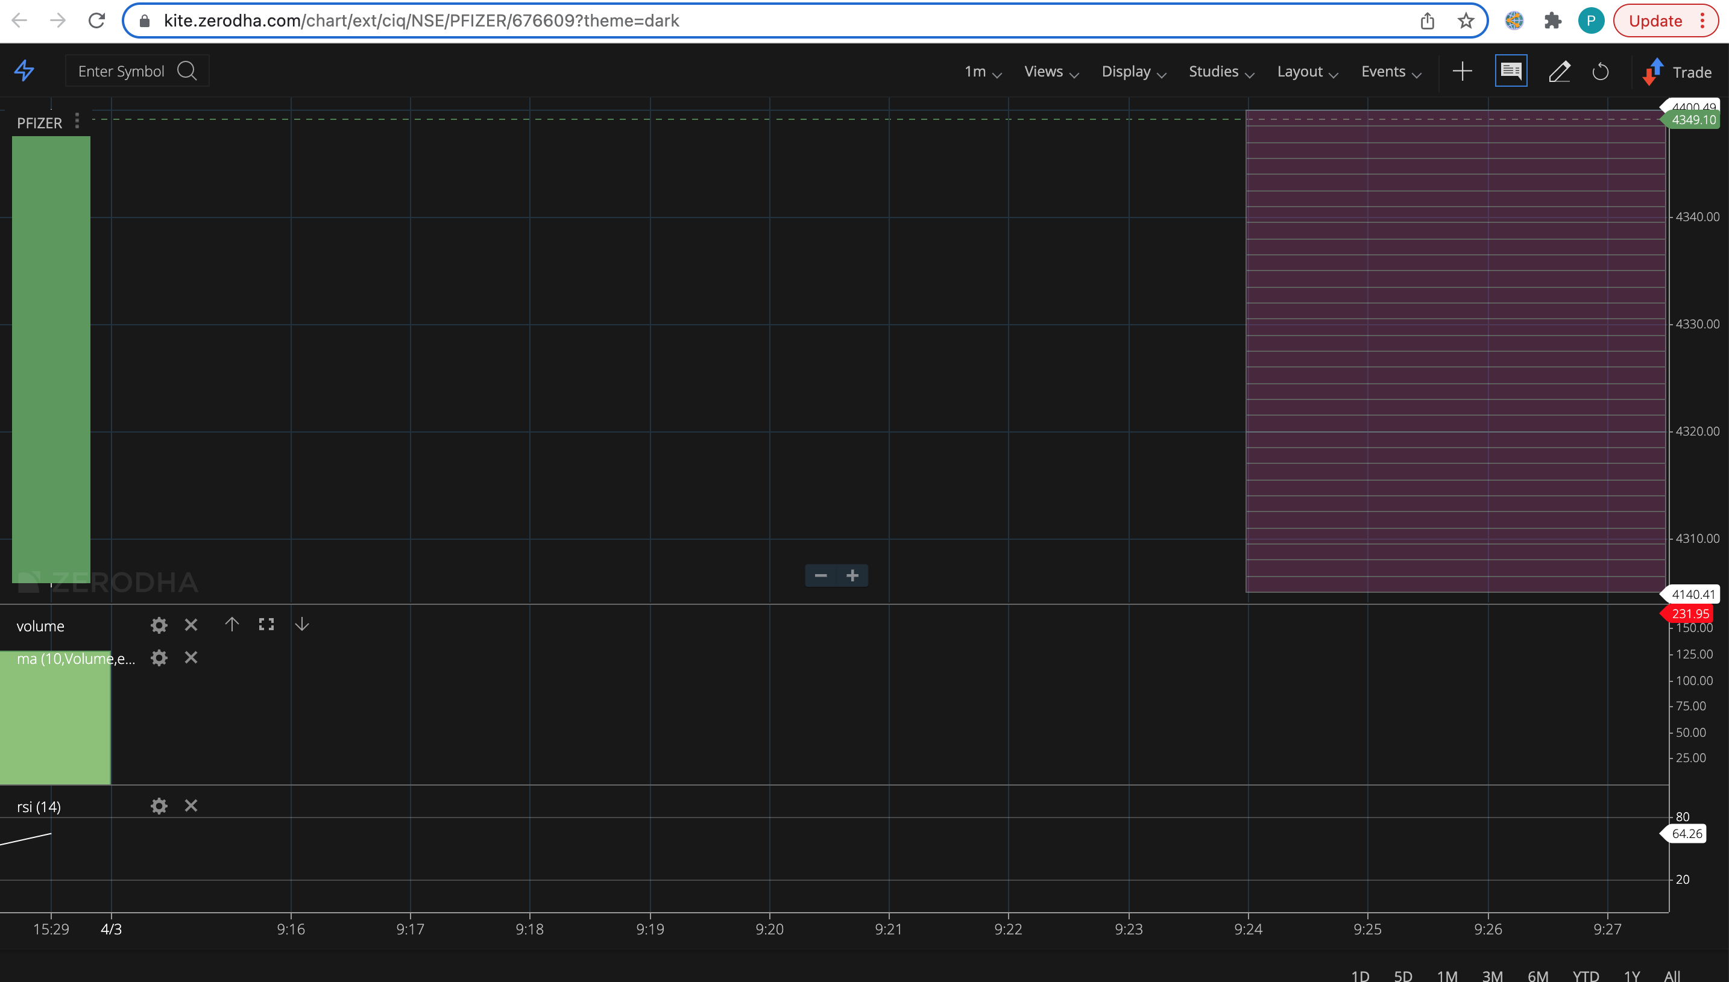
Task: Click the PFIZER symbol label
Action: pyautogui.click(x=39, y=123)
